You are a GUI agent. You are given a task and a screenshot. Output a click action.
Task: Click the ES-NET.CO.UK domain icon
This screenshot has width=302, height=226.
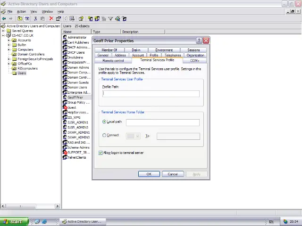point(8,35)
